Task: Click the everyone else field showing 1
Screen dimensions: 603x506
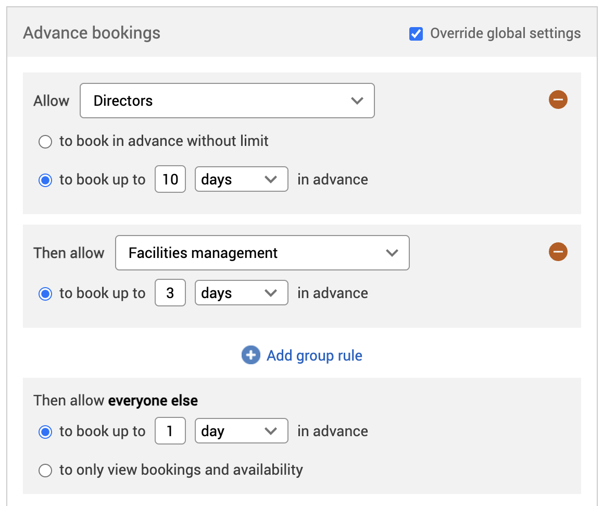Action: [170, 431]
